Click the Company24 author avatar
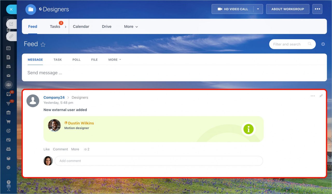The image size is (332, 194). (x=33, y=101)
